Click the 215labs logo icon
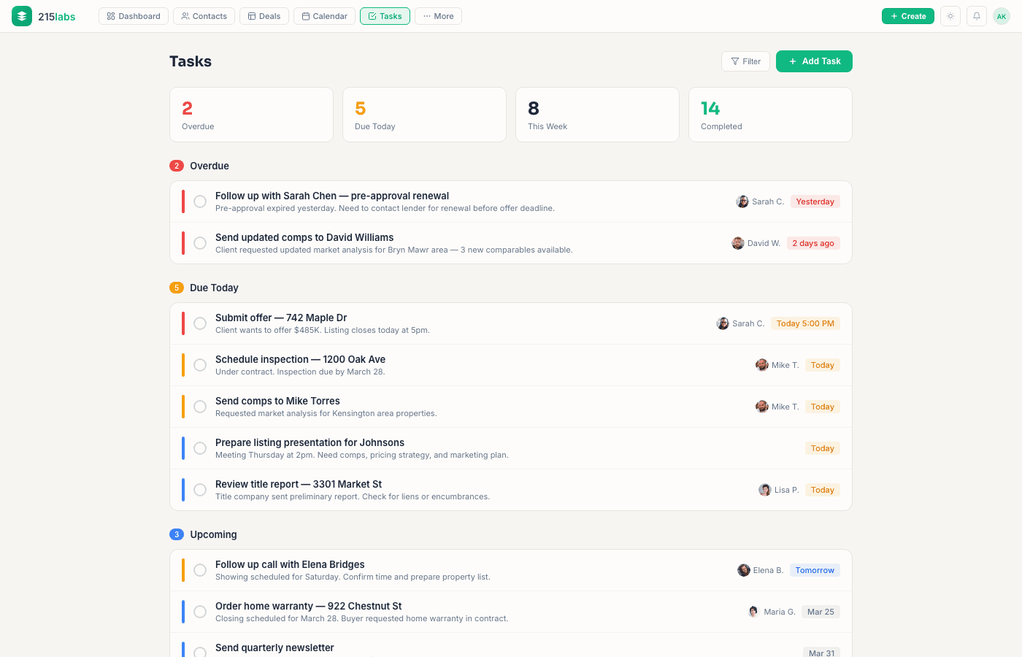Screen dimensions: 1022x657 21,15
